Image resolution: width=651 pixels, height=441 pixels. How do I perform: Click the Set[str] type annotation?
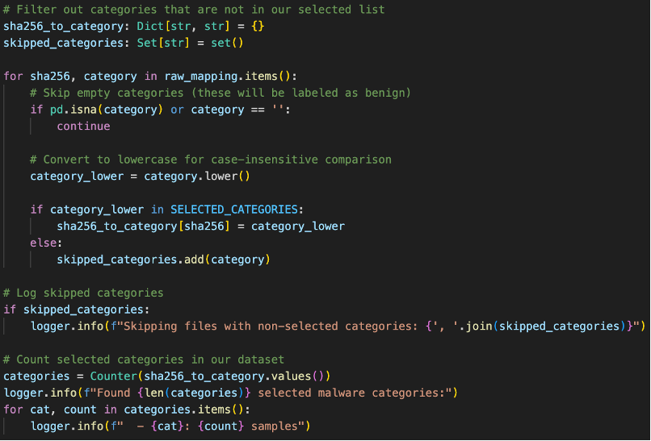141,42
